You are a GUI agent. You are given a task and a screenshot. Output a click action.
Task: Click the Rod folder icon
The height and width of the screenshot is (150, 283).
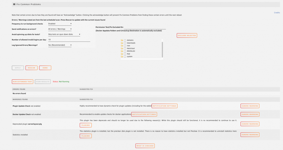point(122,54)
